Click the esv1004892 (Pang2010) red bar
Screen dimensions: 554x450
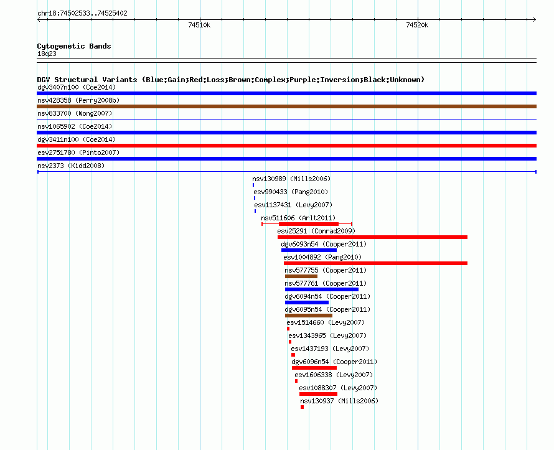(375, 263)
